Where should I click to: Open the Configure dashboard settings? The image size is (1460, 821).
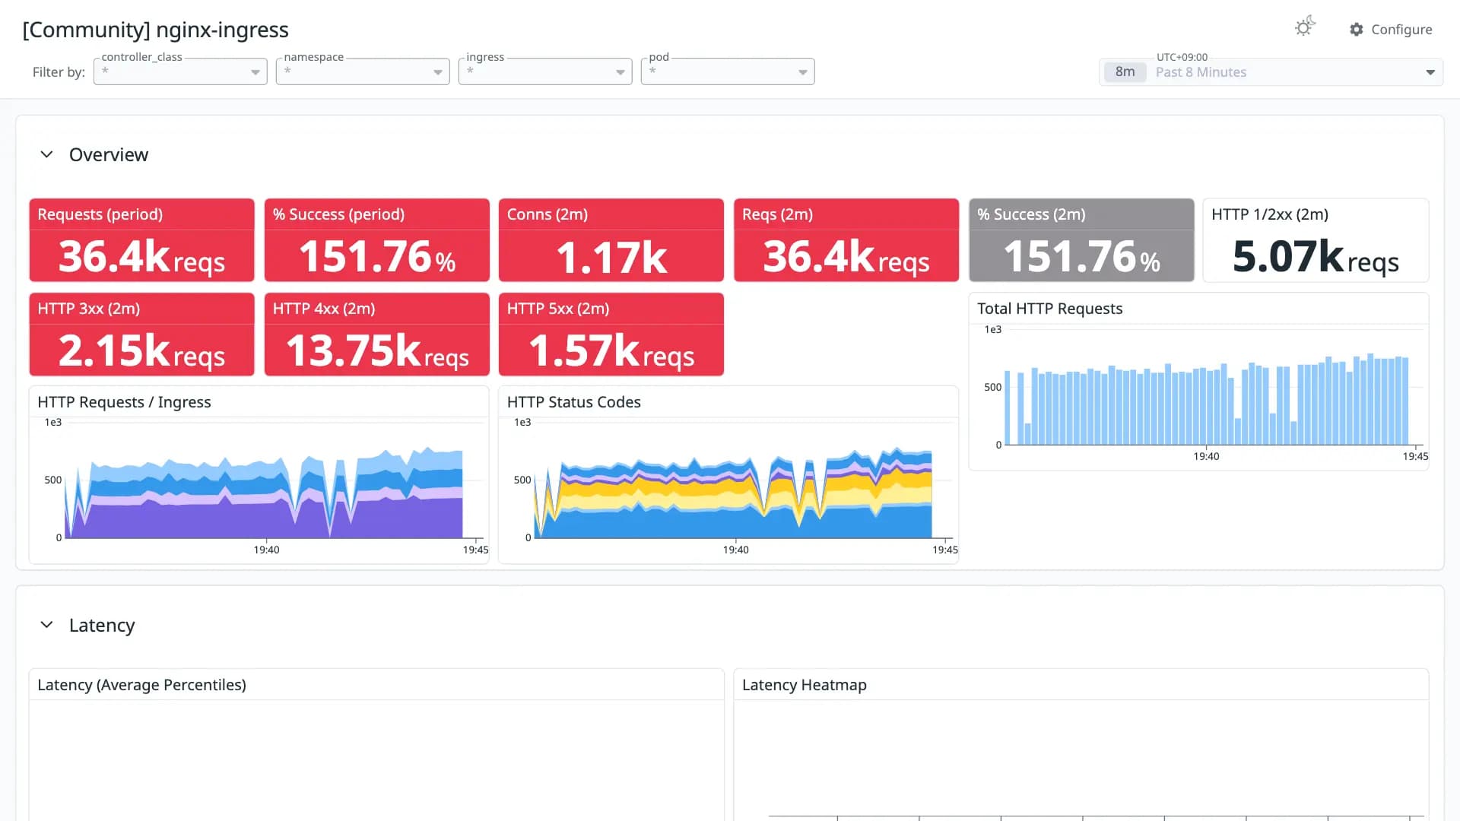point(1391,30)
